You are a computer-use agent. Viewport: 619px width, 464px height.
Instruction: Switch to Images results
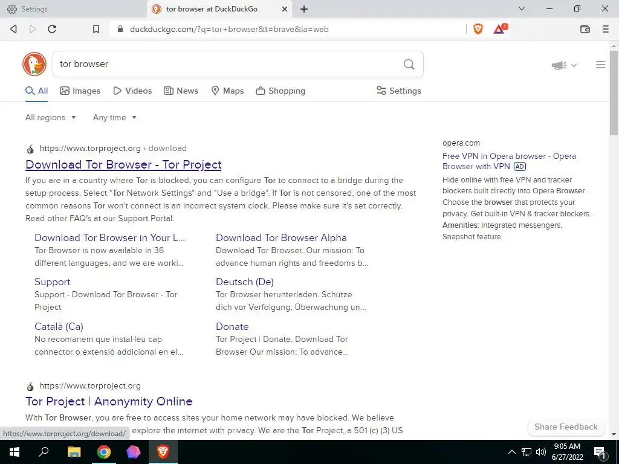pyautogui.click(x=80, y=91)
